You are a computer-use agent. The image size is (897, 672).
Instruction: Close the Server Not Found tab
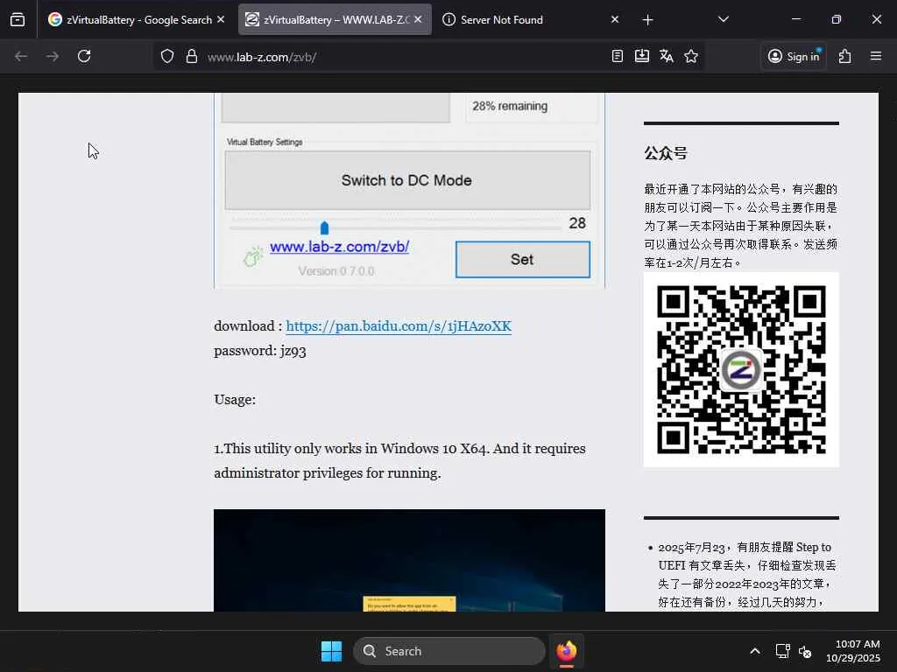(614, 20)
